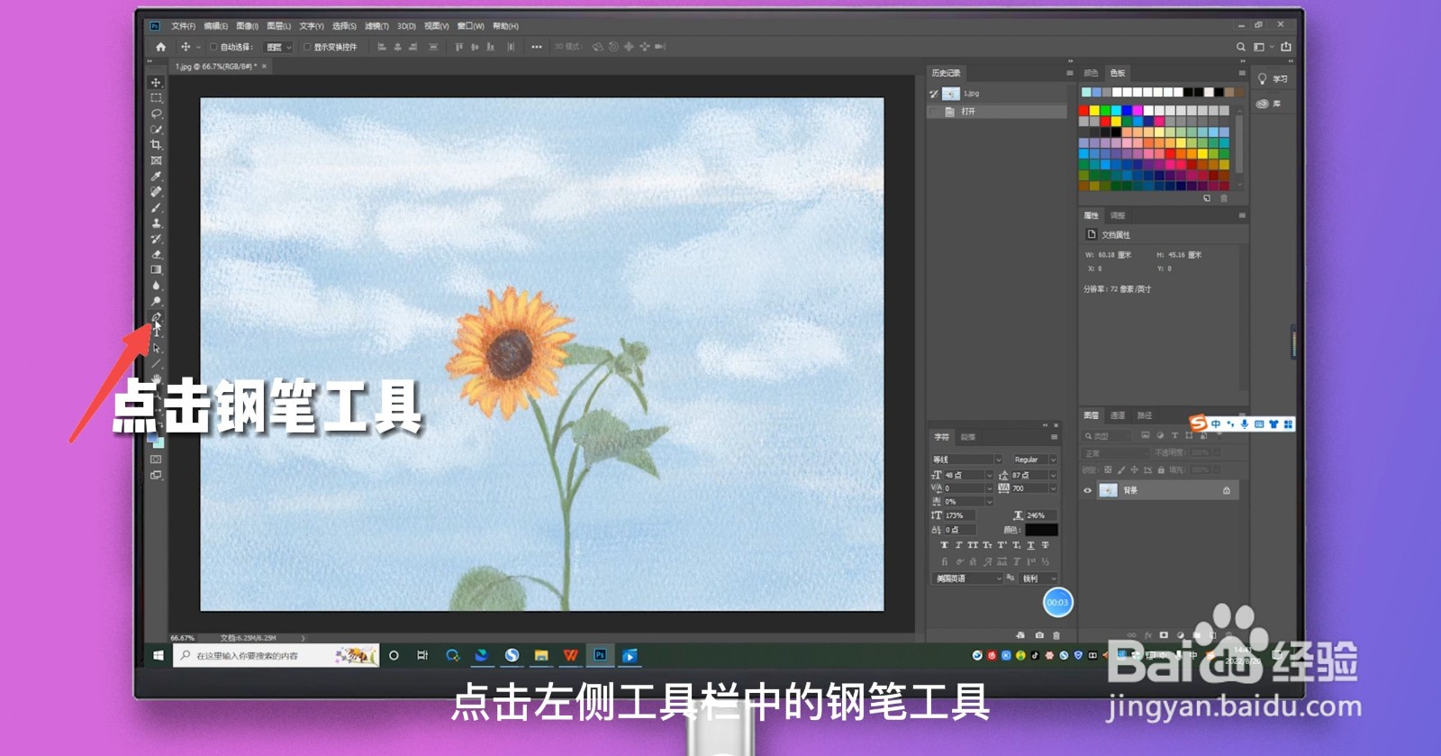Toggle Strikethrough in Character panel
Viewport: 1441px width, 756px height.
(x=1046, y=545)
